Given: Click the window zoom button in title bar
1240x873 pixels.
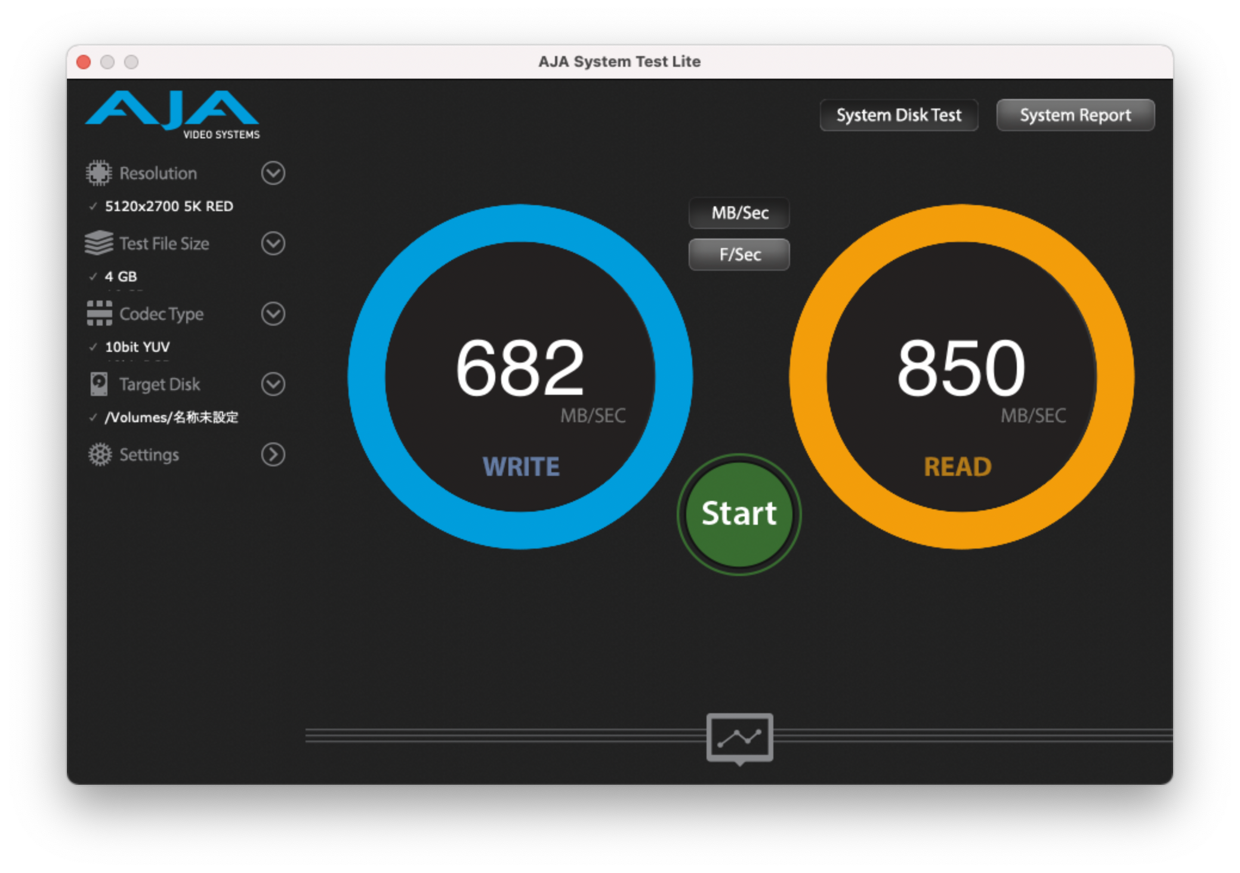Looking at the screenshot, I should coord(131,62).
